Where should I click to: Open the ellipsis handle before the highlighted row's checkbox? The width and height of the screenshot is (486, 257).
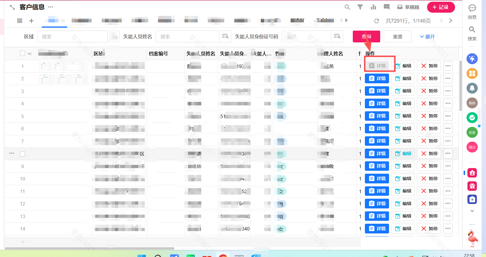pos(12,153)
